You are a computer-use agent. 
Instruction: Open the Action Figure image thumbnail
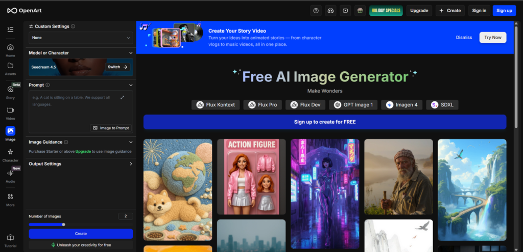[251, 177]
